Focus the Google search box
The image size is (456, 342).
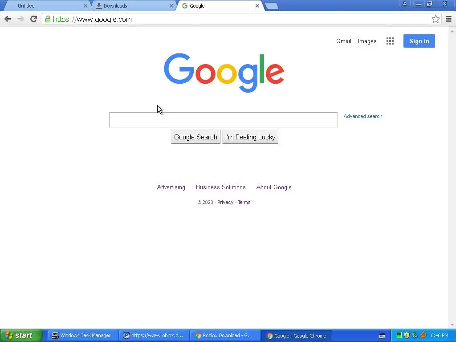(224, 120)
